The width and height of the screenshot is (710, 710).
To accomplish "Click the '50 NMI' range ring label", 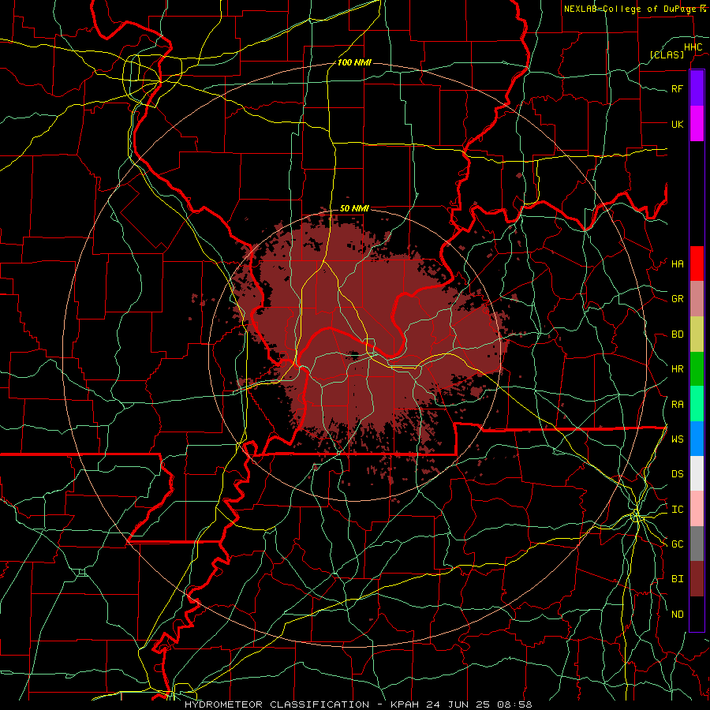I will (x=354, y=208).
